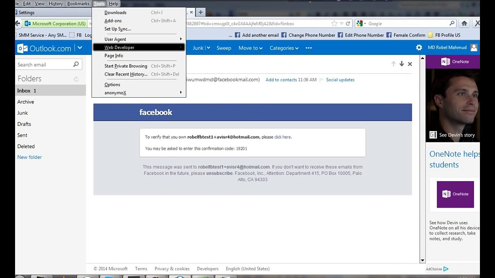Select Page Info in the Tools menu
Viewport: 495px width, 278px height.
[x=139, y=56]
